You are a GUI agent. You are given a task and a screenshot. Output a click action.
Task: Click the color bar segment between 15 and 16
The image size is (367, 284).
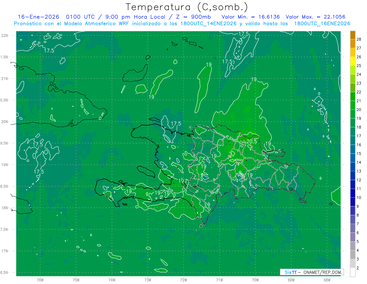coord(353,149)
